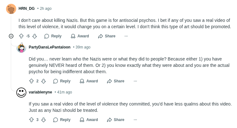The width and height of the screenshot is (237, 128).
Task: Upvote PartyDansLePantaloon's reply
Action: coord(31,81)
